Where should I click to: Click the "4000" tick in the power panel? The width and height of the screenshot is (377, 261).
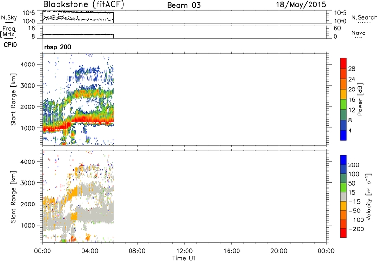pyautogui.click(x=27, y=65)
